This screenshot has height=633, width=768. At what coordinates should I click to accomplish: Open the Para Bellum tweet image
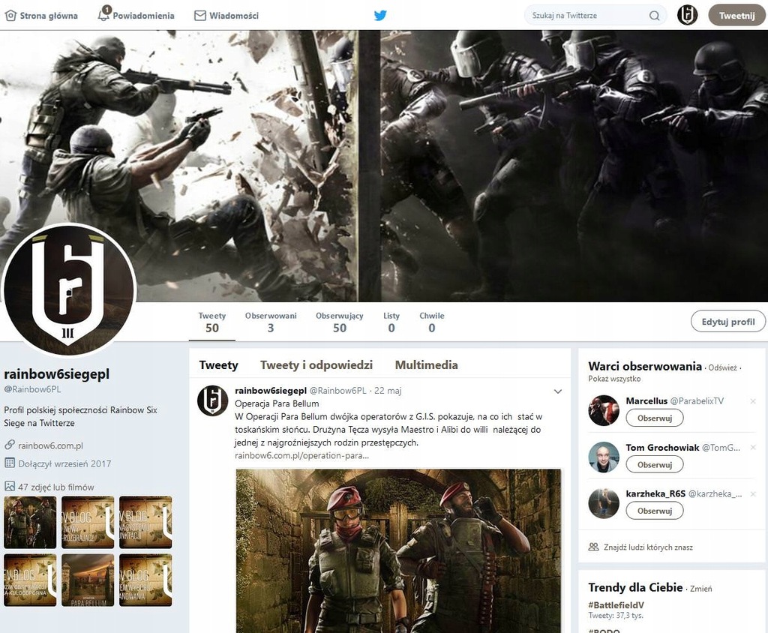(399, 550)
